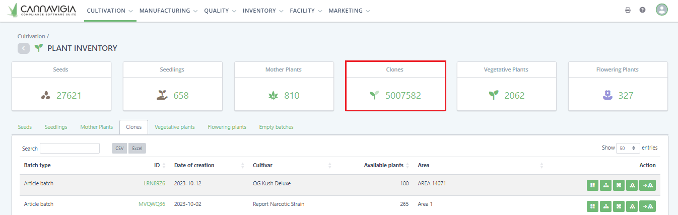Expand the Inventory menu

click(263, 11)
